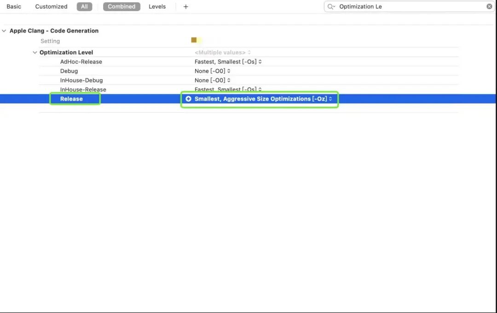Collapse the Optimization Level setting

tap(35, 52)
